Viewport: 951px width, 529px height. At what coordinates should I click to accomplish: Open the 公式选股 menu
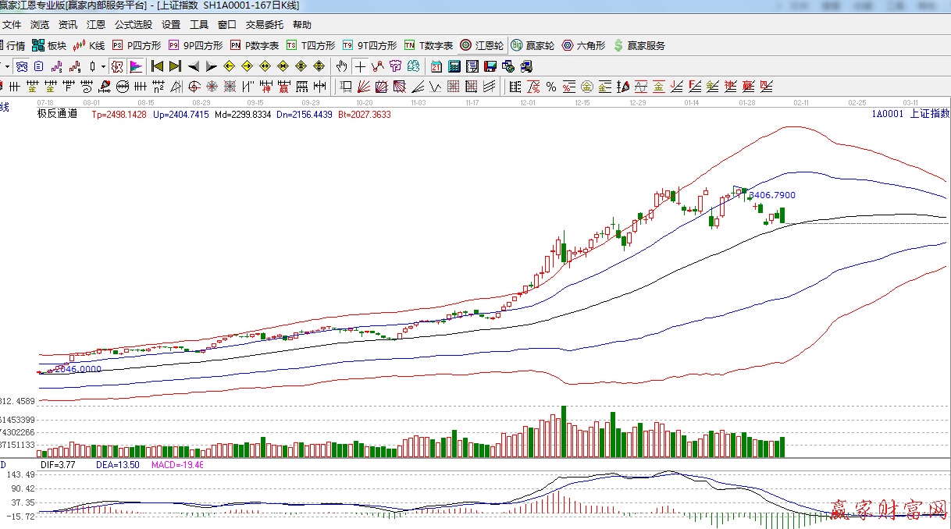(134, 25)
